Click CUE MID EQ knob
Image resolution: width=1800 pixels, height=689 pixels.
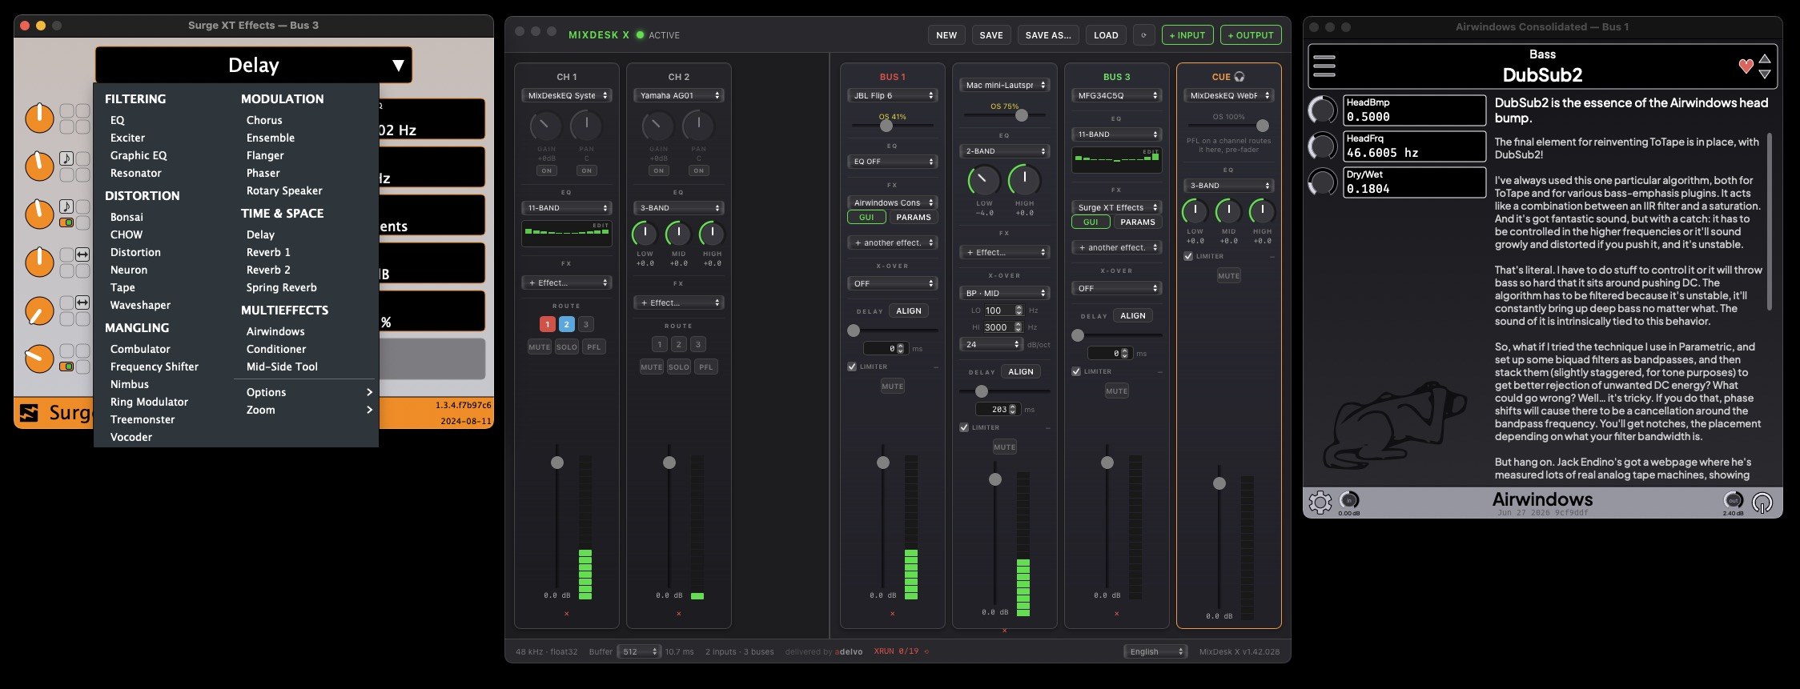tap(1228, 211)
